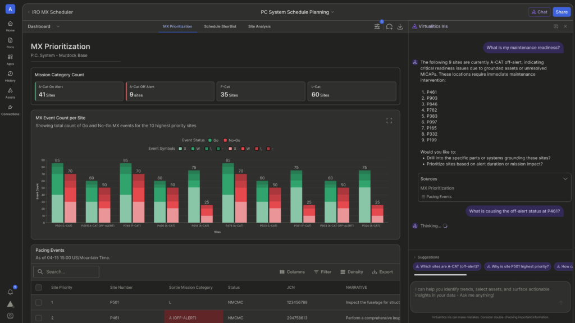Image resolution: width=575 pixels, height=323 pixels.
Task: Close the Virtualitics Iris panel
Action: 565,26
